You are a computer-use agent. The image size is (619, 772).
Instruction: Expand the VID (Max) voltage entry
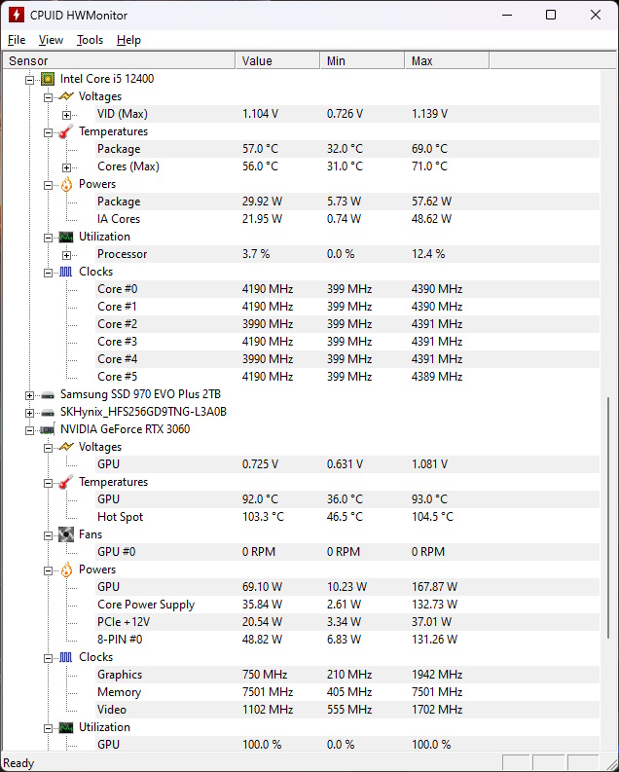[66, 115]
